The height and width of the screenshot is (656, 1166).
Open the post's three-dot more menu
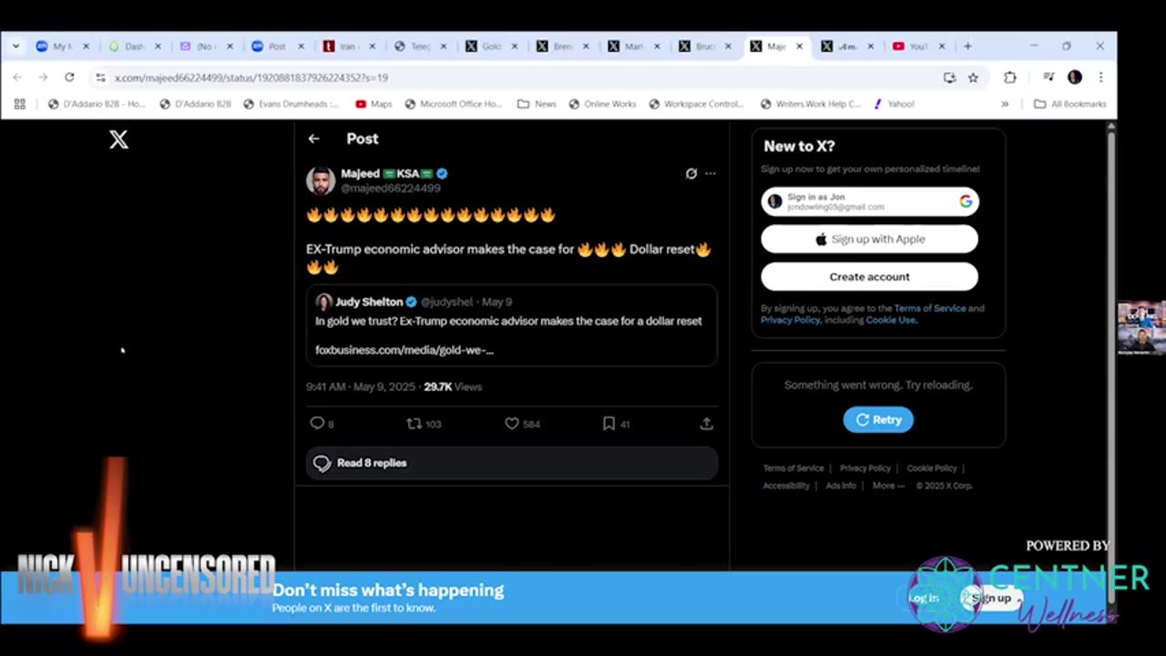point(711,173)
